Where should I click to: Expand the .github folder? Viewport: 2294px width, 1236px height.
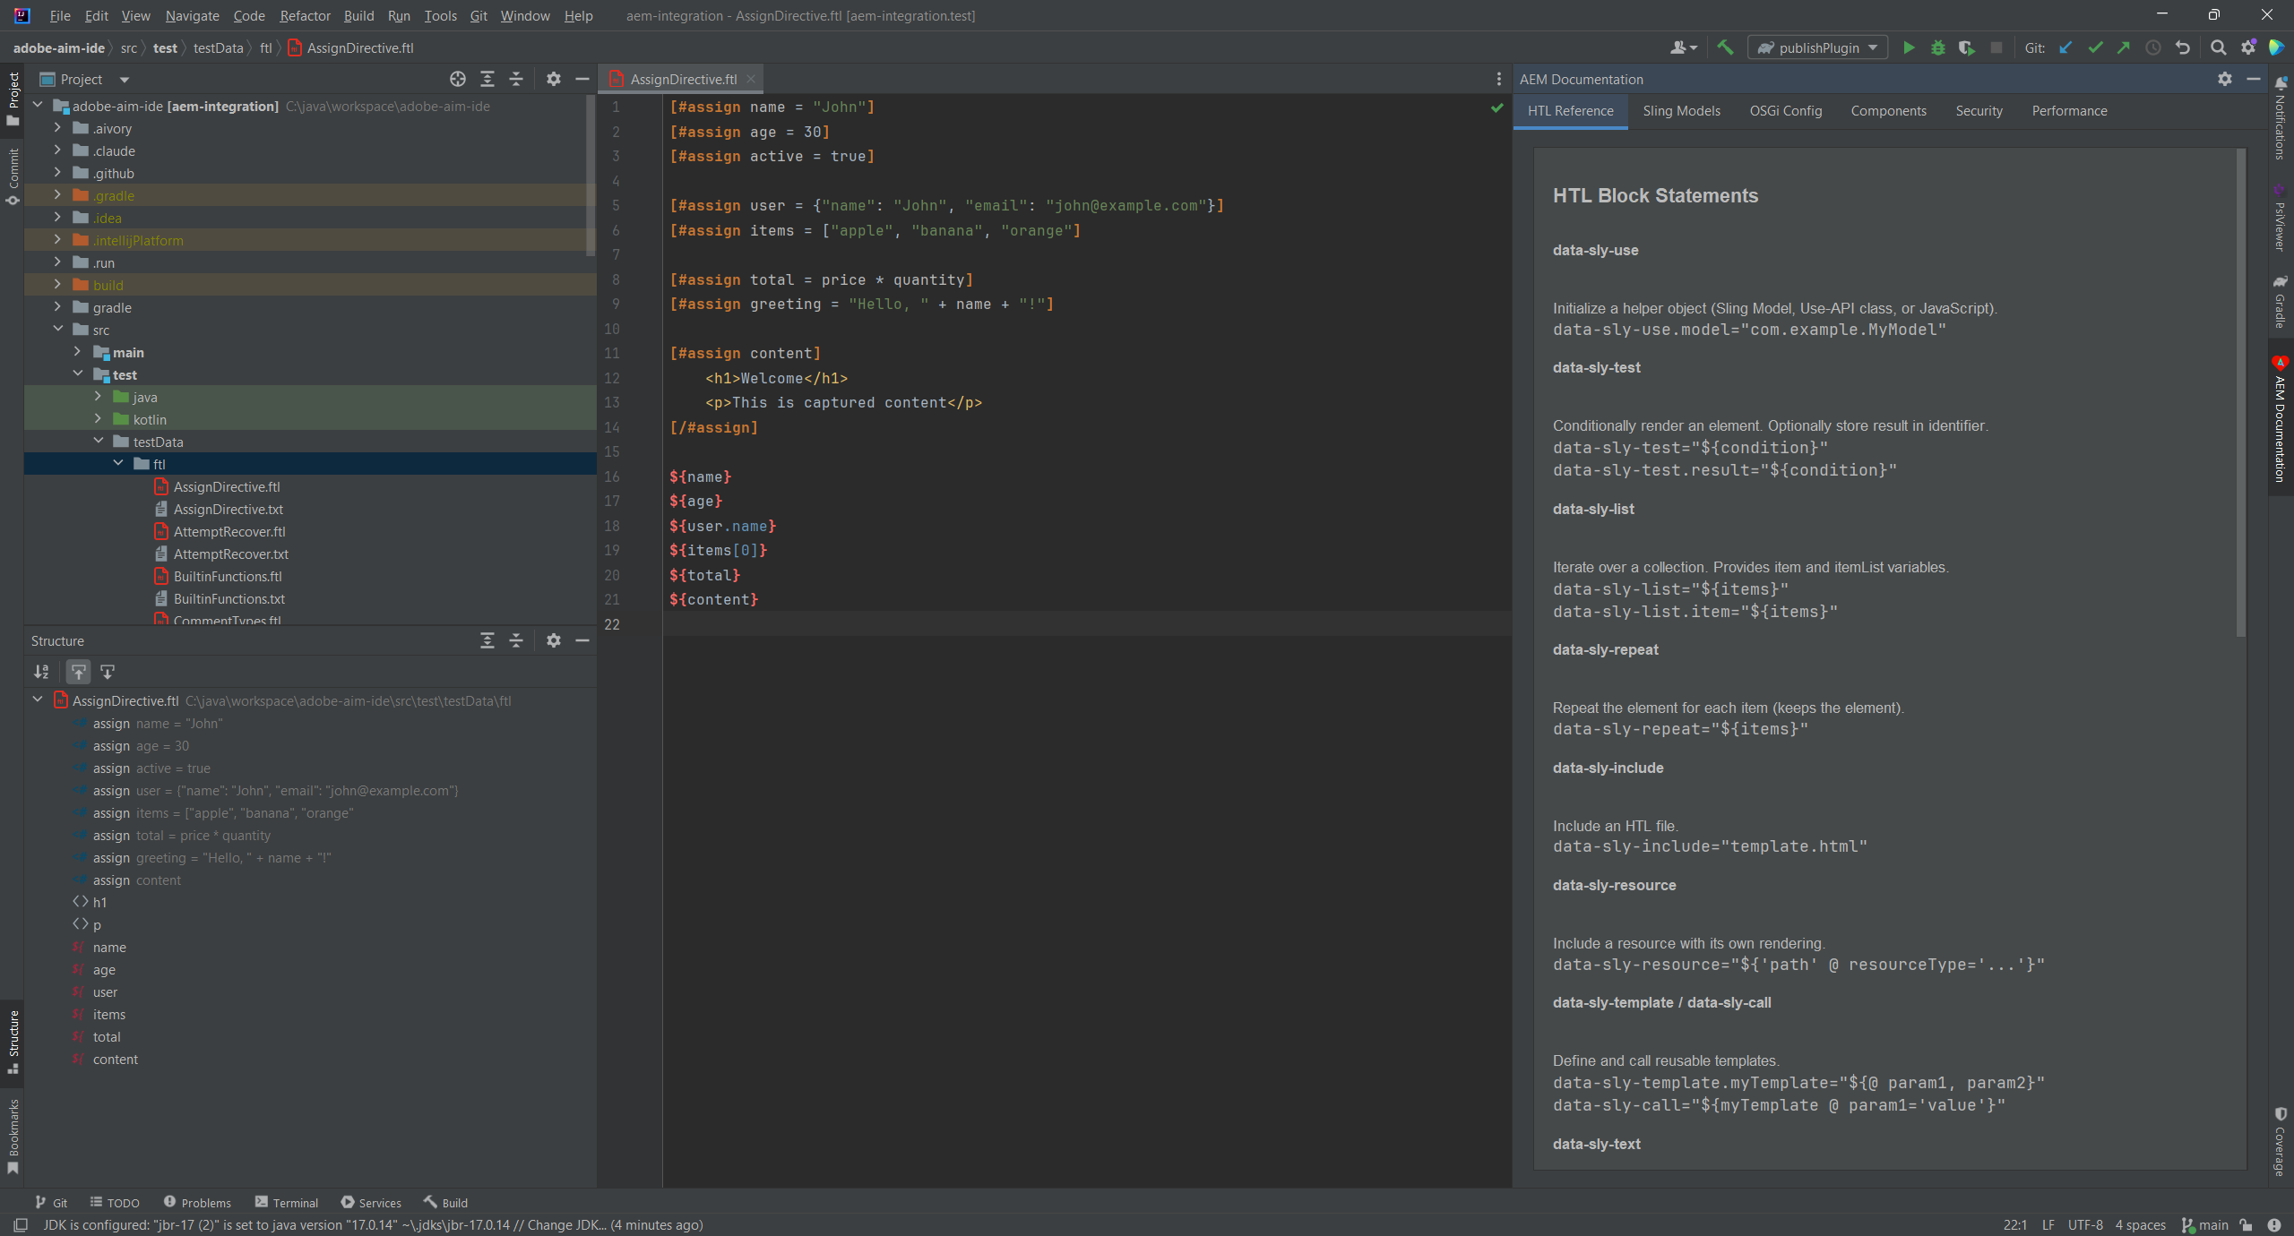57,173
